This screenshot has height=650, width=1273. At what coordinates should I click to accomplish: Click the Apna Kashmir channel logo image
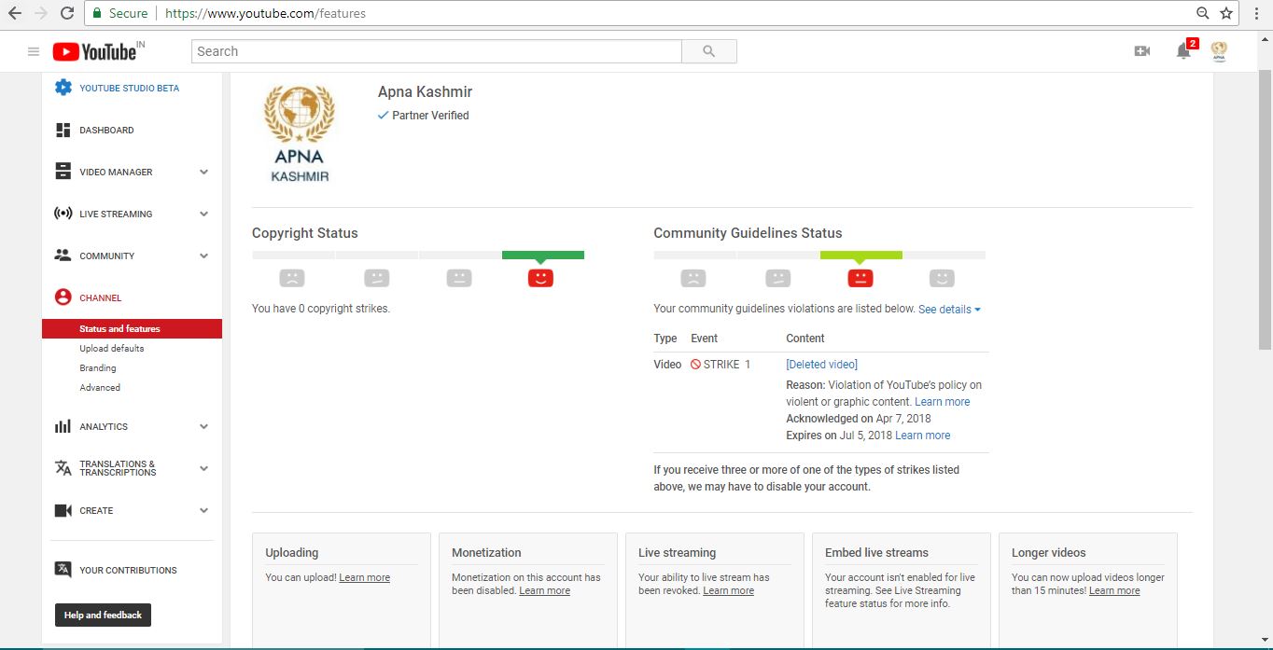(300, 133)
